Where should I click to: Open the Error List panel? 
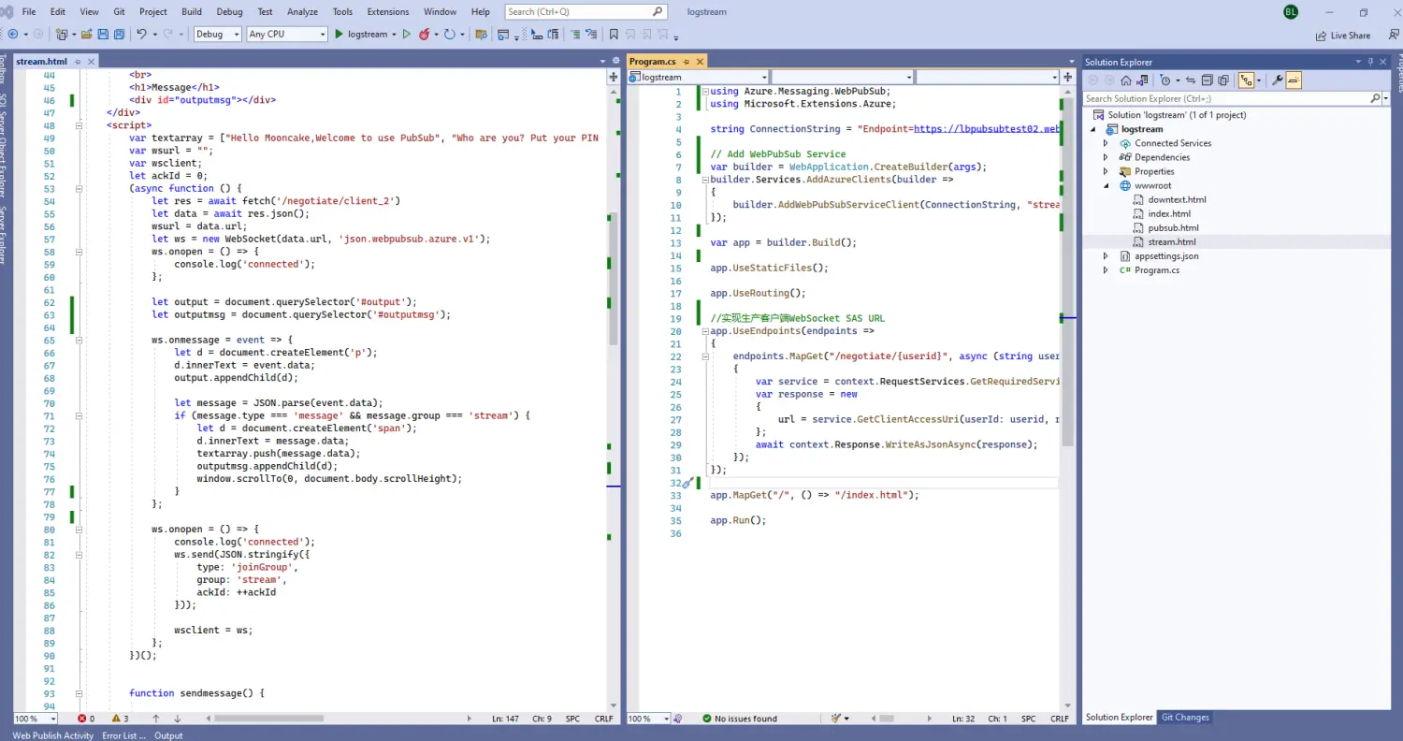123,735
